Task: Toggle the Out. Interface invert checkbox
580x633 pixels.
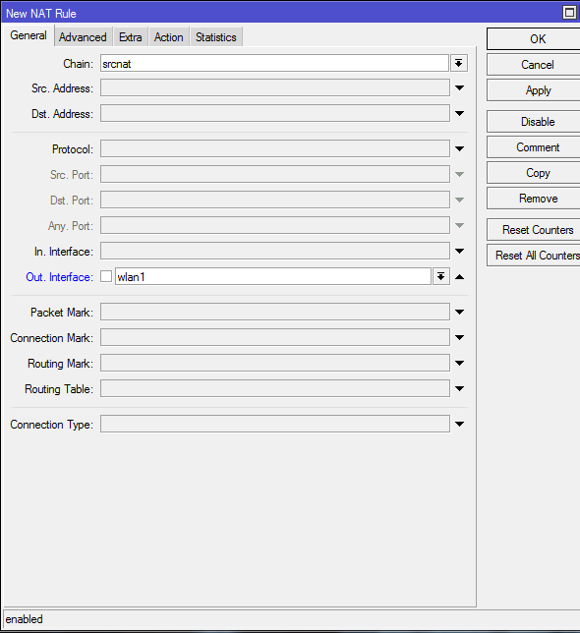Action: (106, 276)
